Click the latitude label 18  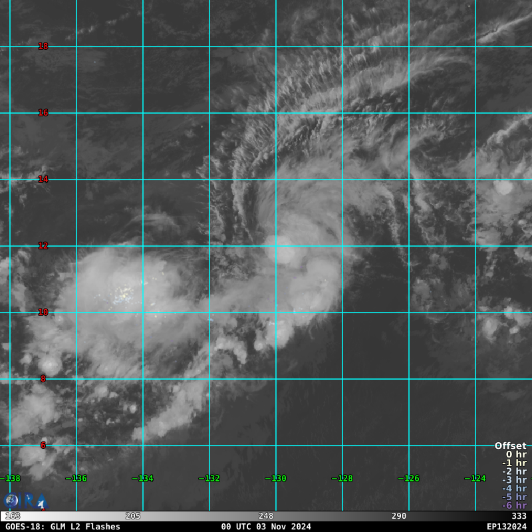pyautogui.click(x=43, y=46)
